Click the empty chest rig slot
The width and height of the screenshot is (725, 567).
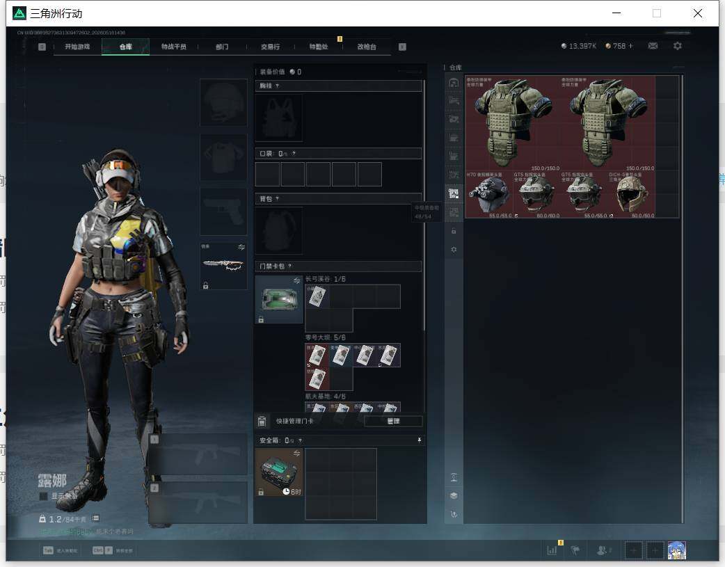point(279,118)
